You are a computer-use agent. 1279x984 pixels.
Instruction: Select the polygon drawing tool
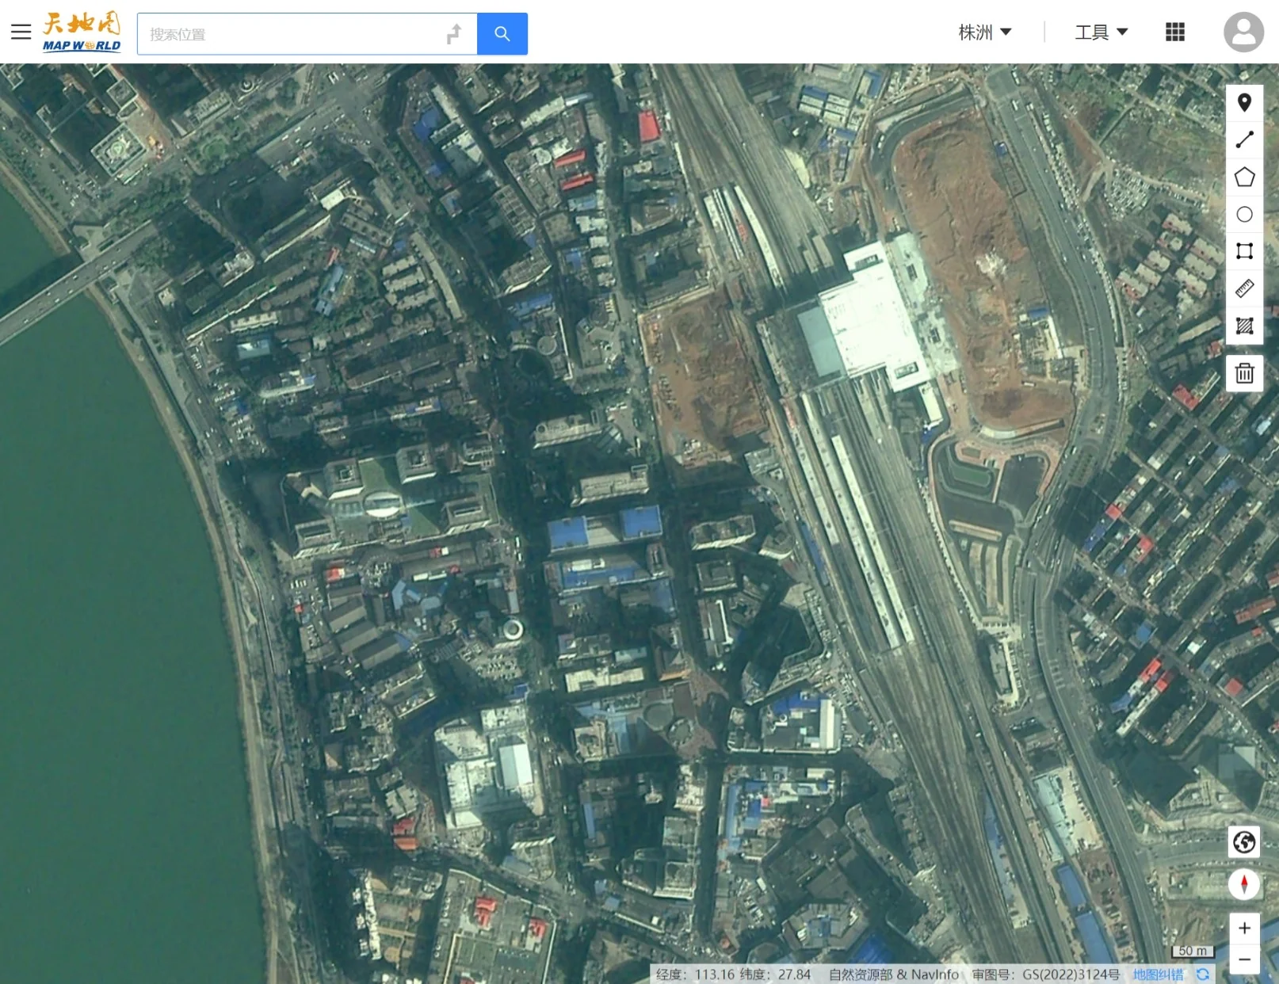point(1244,177)
